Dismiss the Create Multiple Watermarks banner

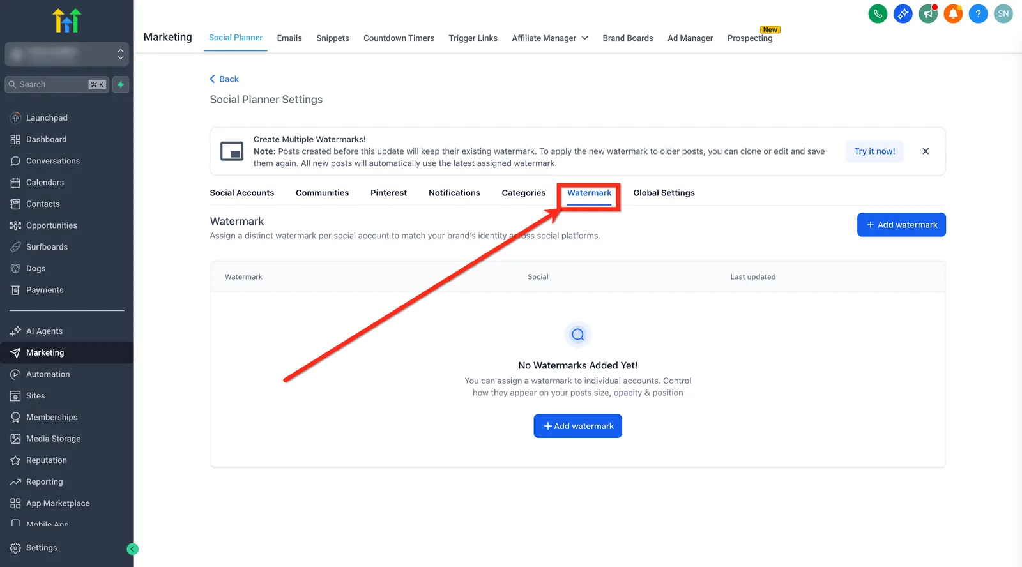pyautogui.click(x=926, y=151)
